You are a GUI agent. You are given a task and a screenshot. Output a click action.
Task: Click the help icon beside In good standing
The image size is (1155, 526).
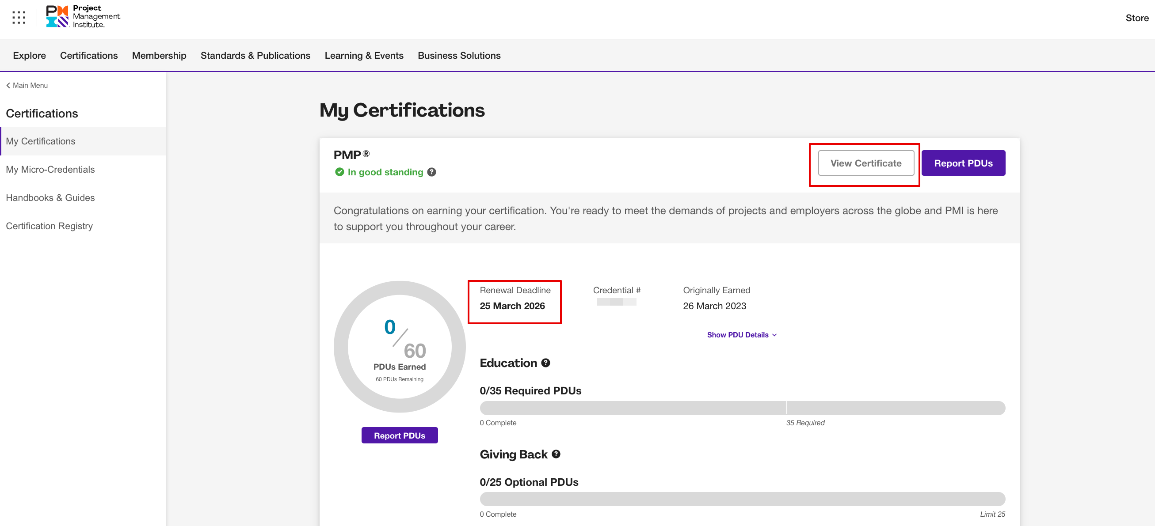tap(431, 172)
